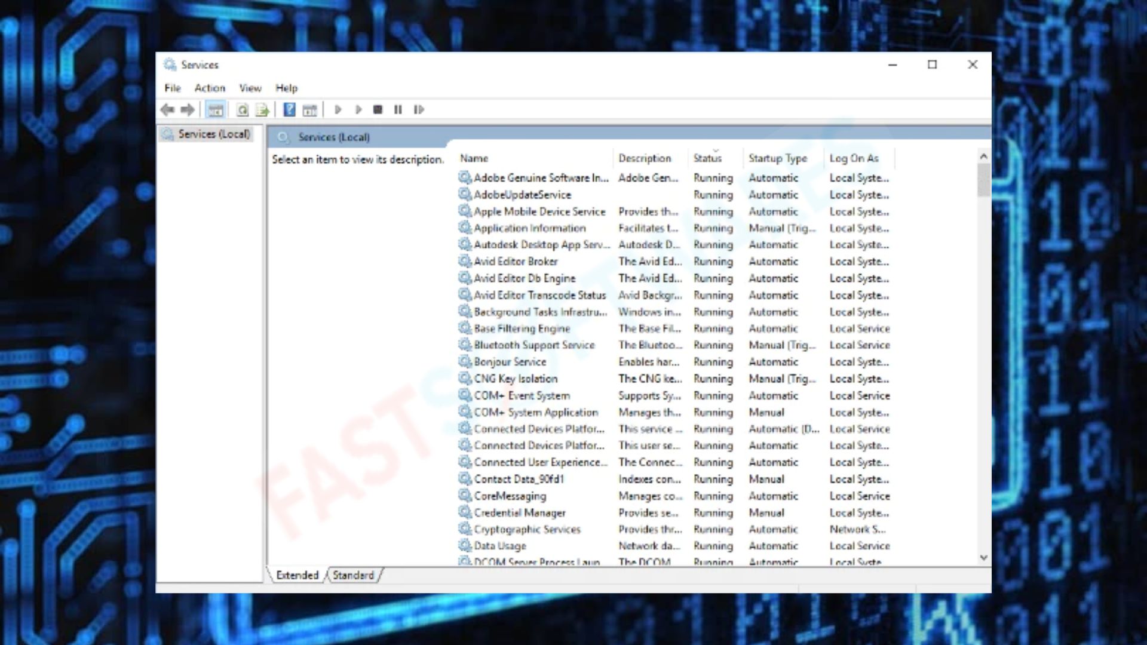1147x645 pixels.
Task: Switch to the Standard tab
Action: [x=353, y=575]
